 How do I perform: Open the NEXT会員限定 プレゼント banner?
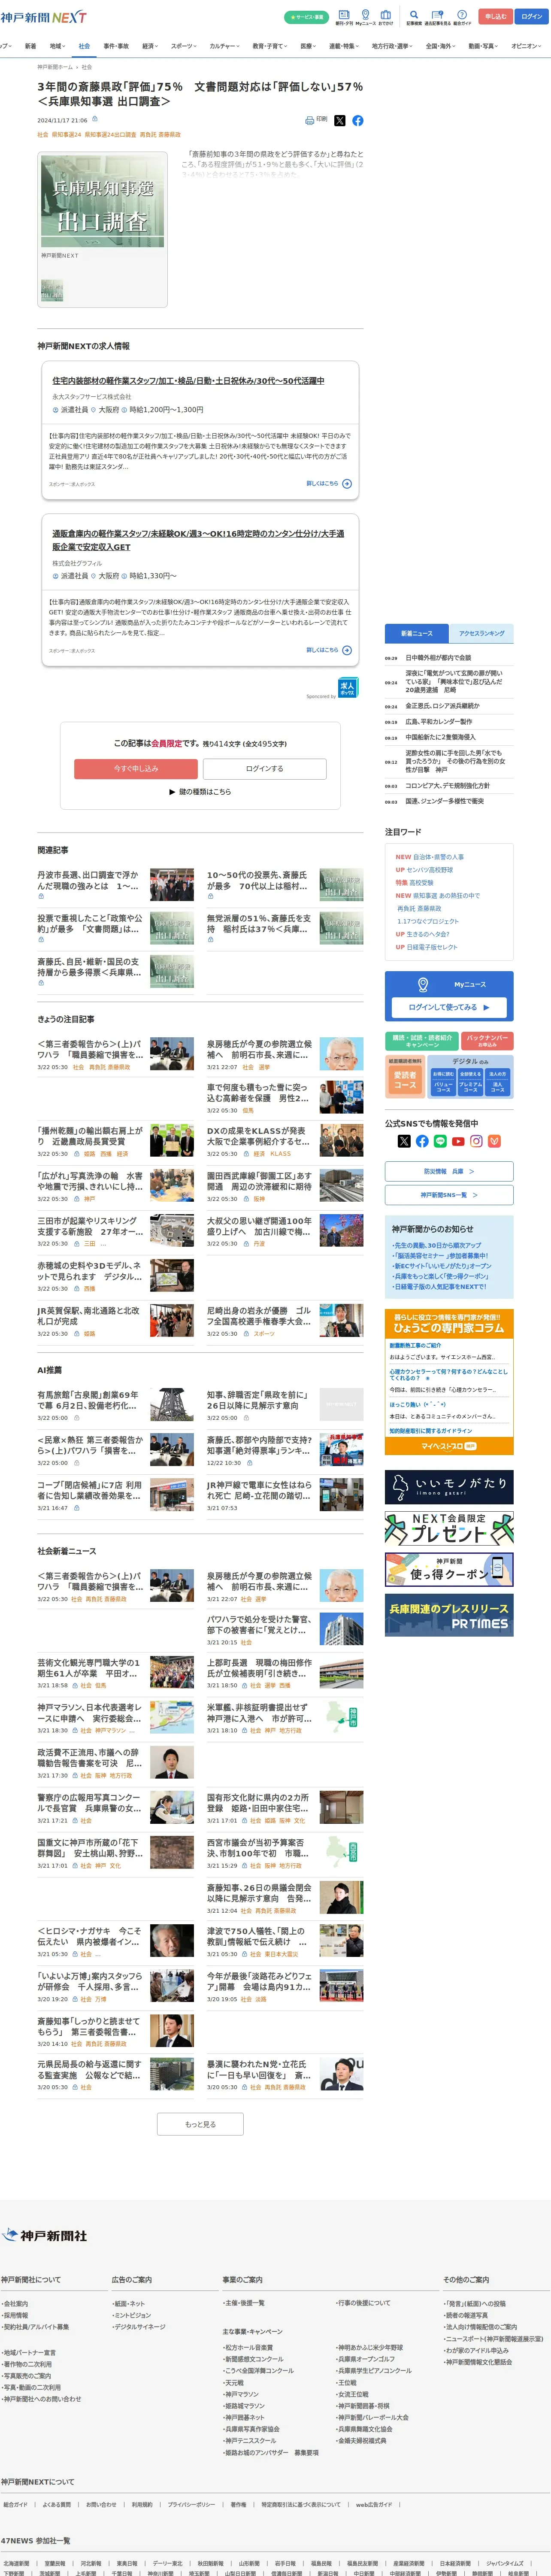[449, 1528]
